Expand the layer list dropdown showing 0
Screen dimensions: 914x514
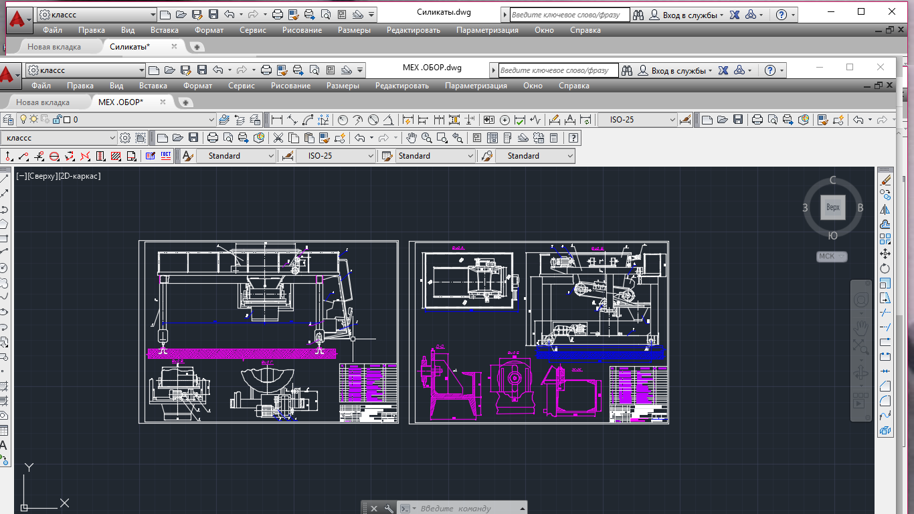point(211,120)
